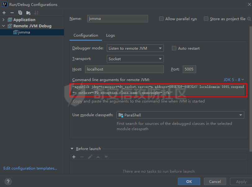Image resolution: width=252 pixels, height=187 pixels.
Task: Expand the Application configurations node
Action: coord(4,20)
